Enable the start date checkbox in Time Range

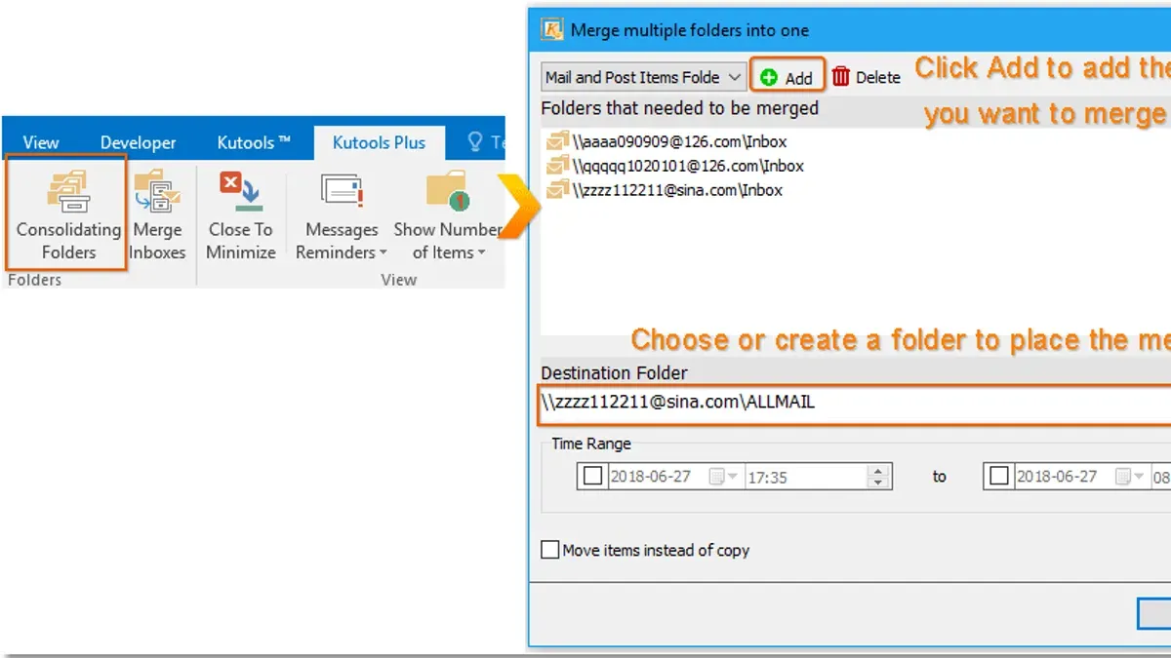pos(592,477)
